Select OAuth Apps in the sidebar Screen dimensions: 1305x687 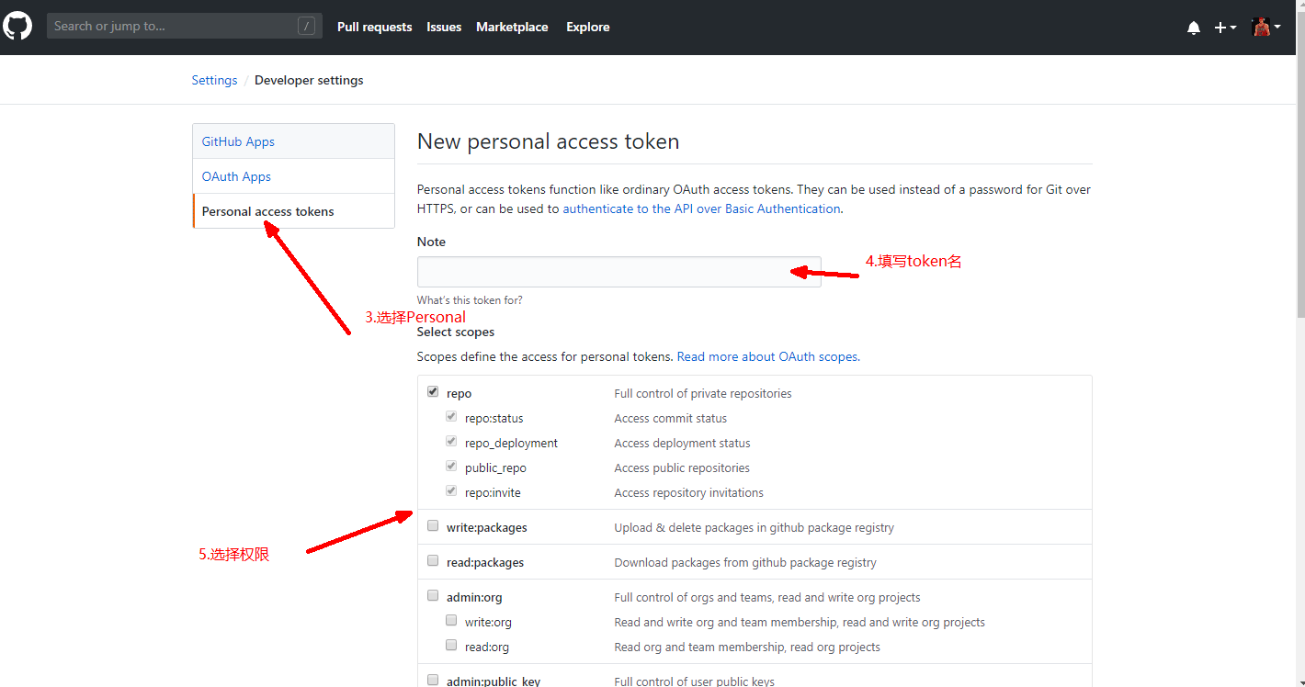coord(235,175)
